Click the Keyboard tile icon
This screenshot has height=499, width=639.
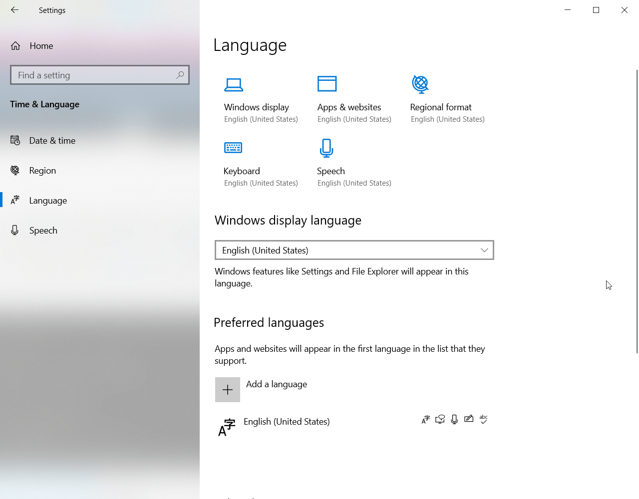[233, 148]
